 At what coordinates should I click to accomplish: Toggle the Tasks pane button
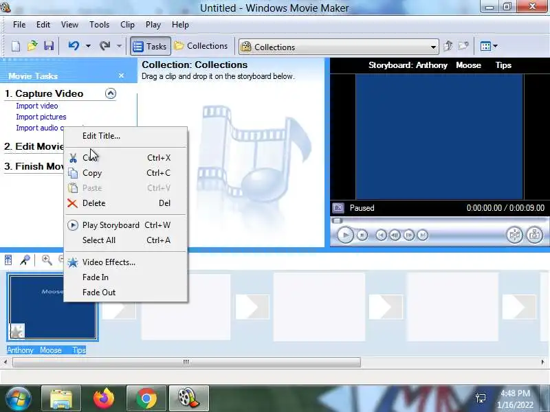tap(150, 46)
